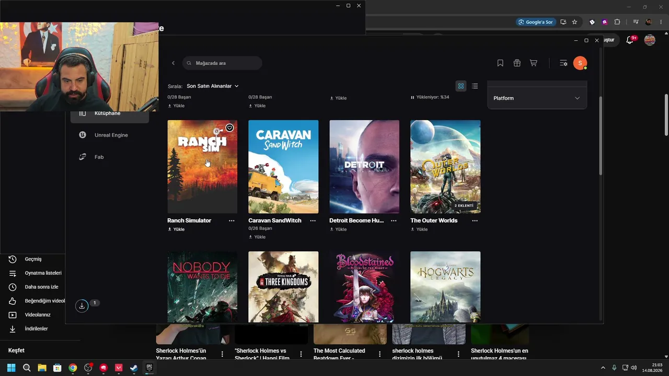Show hidden icons in system tray
The height and width of the screenshot is (376, 669).
point(603,368)
